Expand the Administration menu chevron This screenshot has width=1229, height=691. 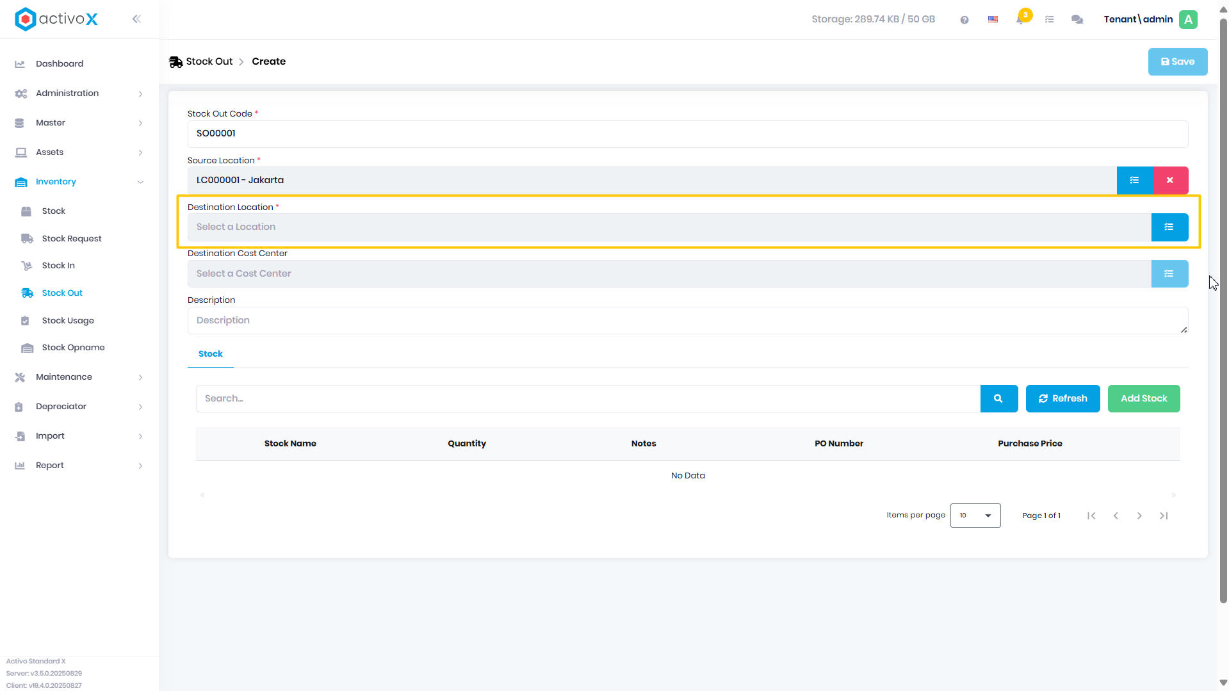(x=140, y=93)
